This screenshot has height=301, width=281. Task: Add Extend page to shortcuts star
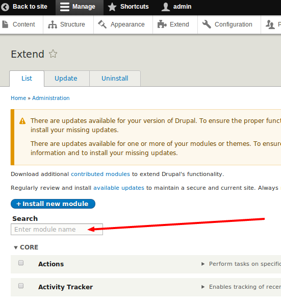pos(53,54)
